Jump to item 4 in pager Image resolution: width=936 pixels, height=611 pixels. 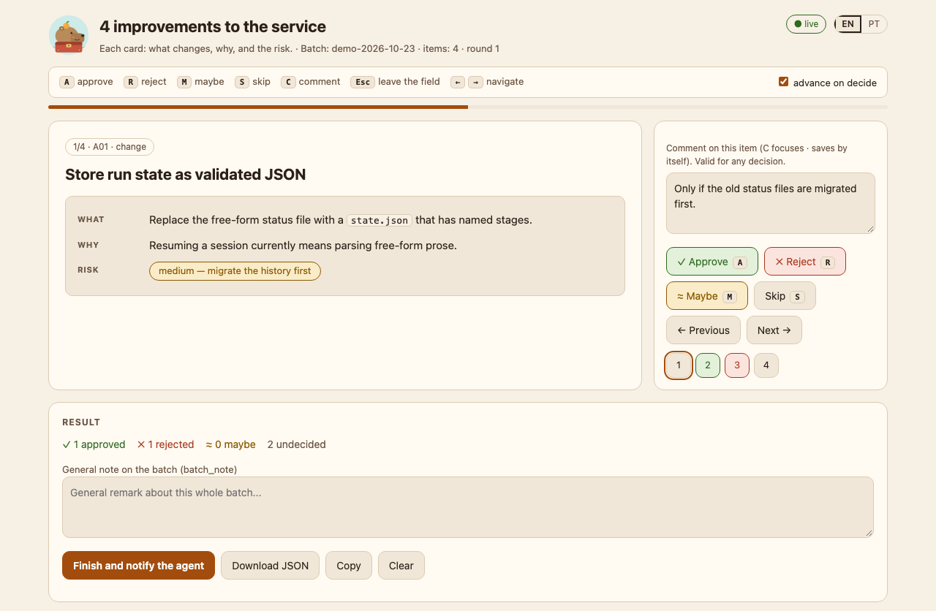766,365
